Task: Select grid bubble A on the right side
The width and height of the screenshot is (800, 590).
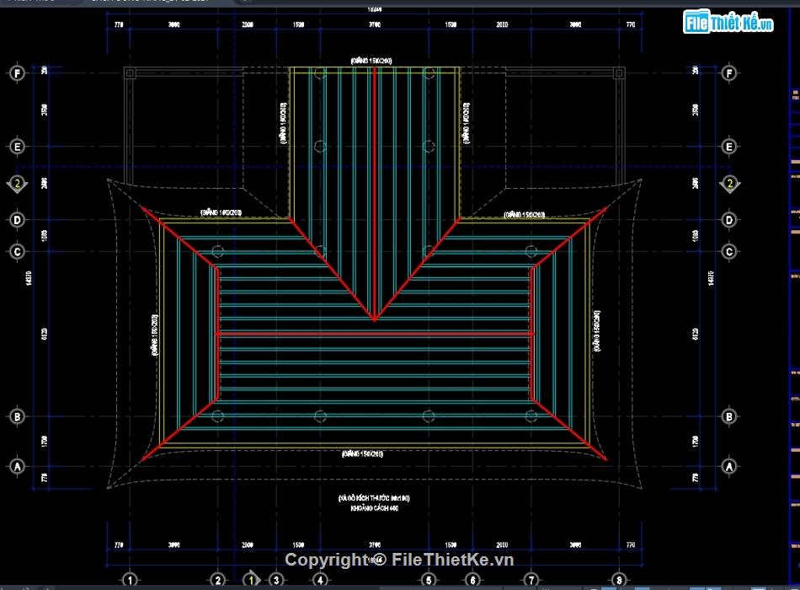Action: [729, 466]
